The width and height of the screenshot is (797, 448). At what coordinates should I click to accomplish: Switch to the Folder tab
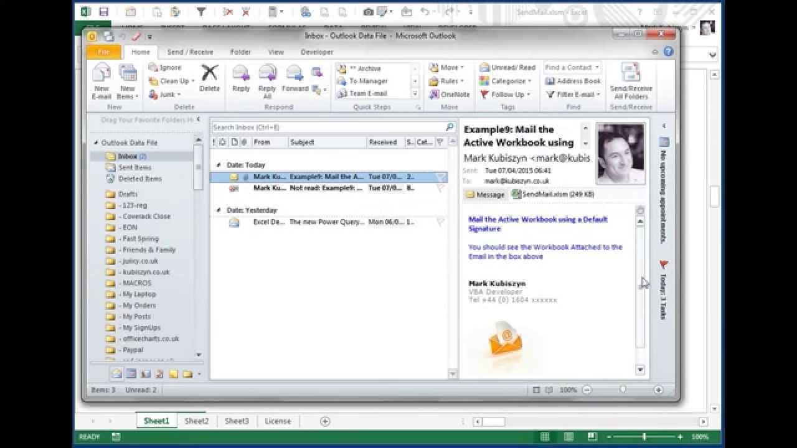[240, 52]
